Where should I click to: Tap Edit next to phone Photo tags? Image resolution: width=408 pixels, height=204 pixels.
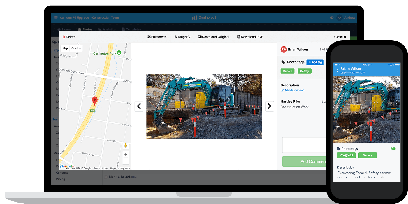[x=393, y=149]
